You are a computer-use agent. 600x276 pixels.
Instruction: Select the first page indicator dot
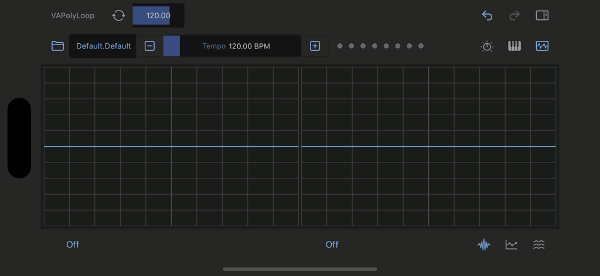340,46
